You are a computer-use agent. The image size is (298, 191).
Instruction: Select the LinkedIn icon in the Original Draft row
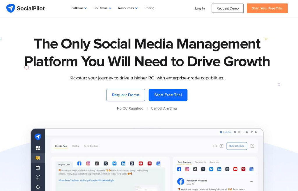(123, 163)
